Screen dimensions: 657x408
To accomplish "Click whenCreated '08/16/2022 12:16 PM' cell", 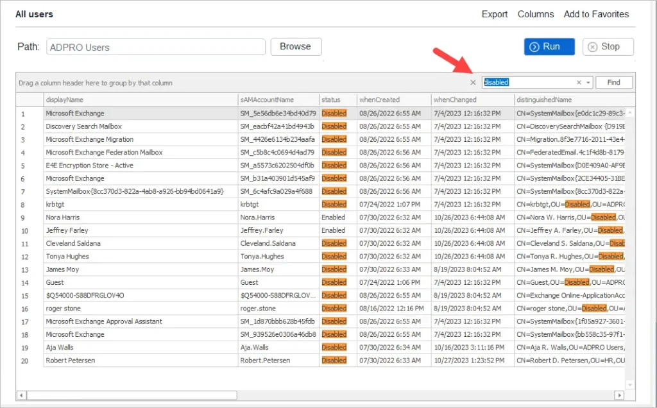I will [x=394, y=309].
